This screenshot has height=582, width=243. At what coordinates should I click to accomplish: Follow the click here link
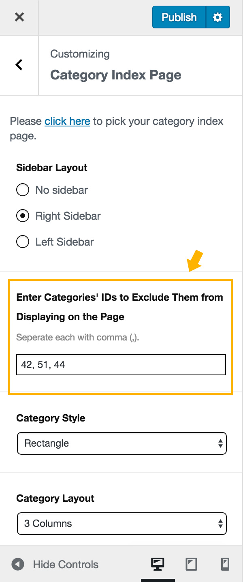[67, 121]
